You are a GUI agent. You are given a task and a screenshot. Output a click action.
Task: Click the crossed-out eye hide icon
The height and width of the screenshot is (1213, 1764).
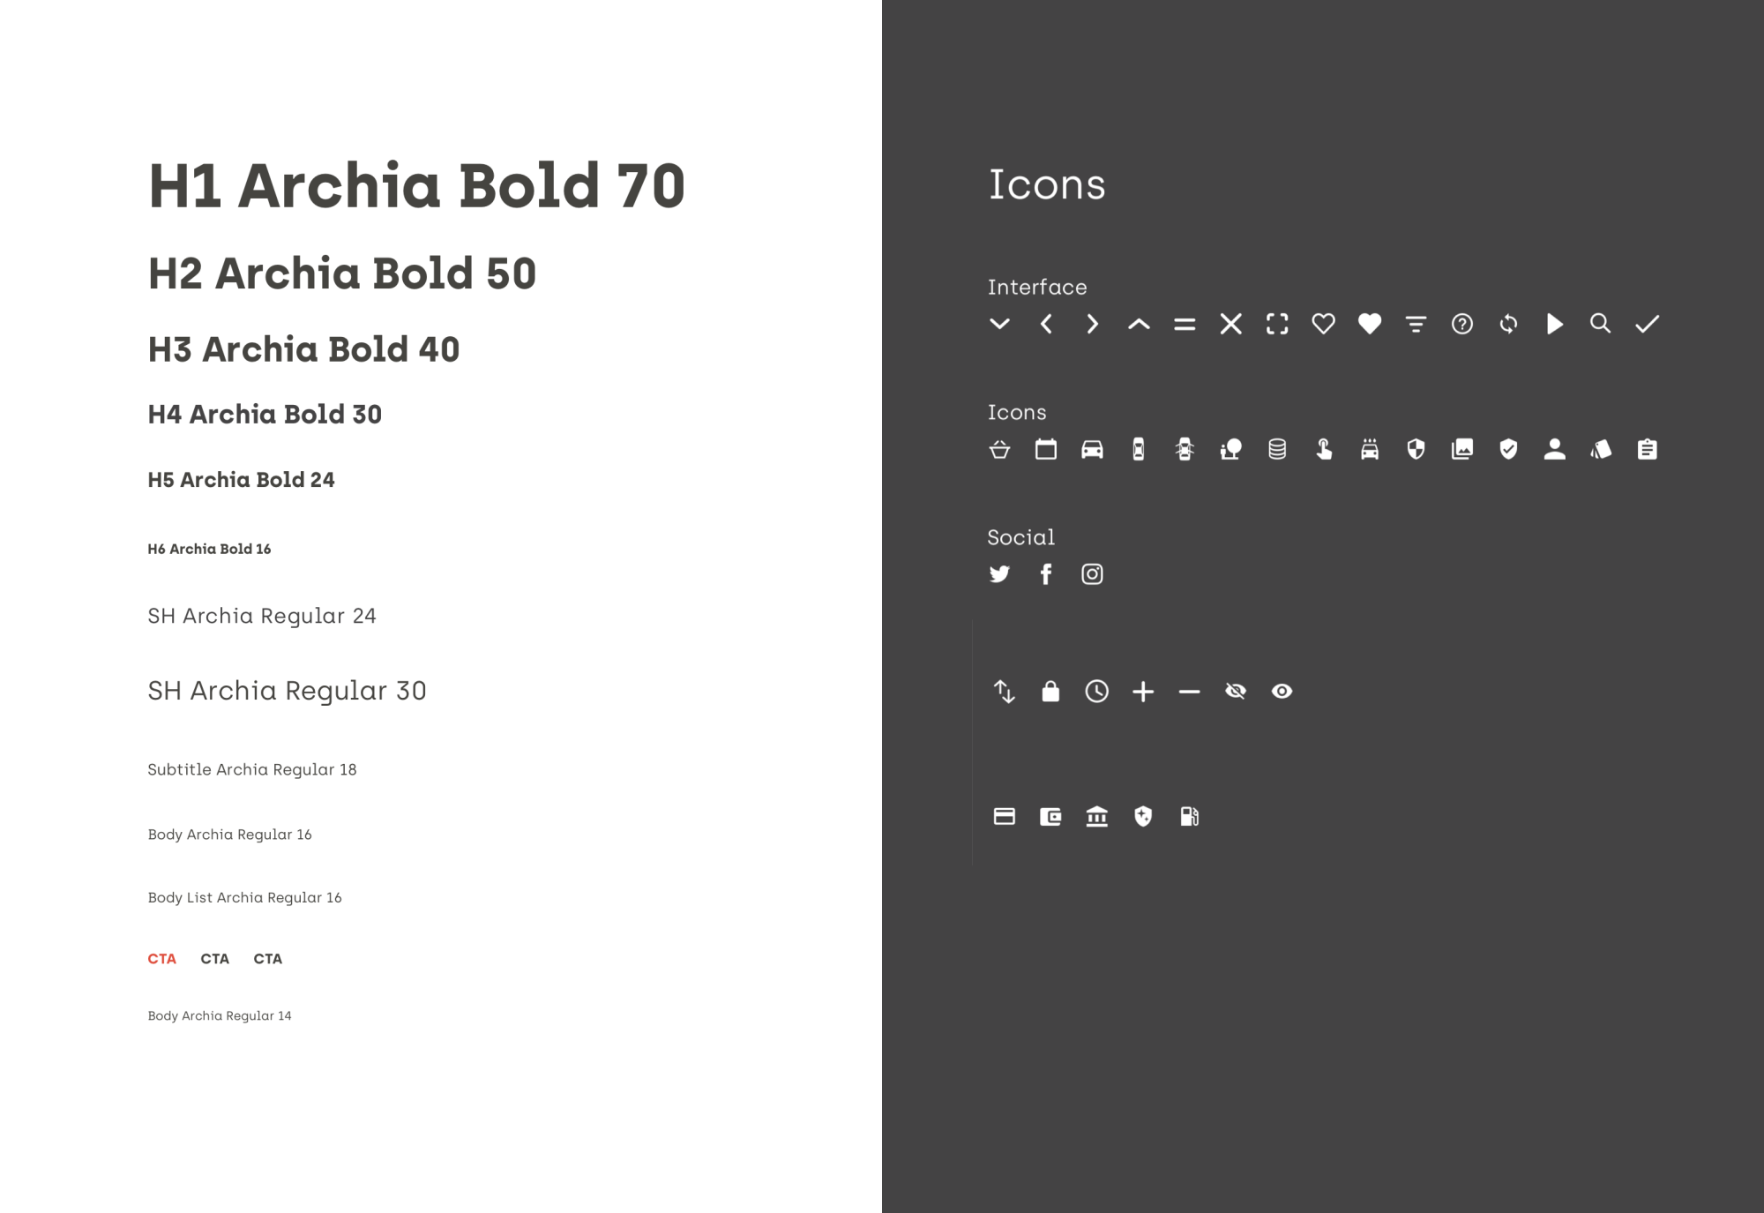point(1236,692)
